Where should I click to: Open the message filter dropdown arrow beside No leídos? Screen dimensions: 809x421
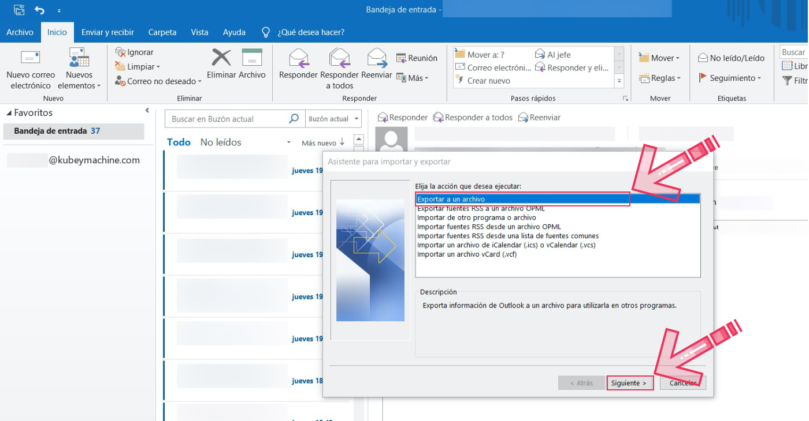point(289,142)
